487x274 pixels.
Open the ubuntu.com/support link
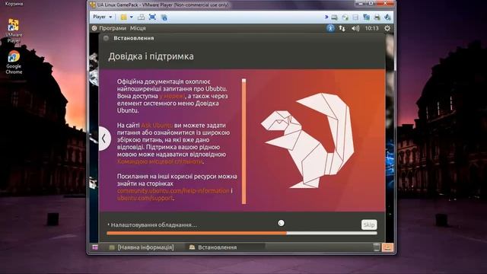pyautogui.click(x=145, y=198)
